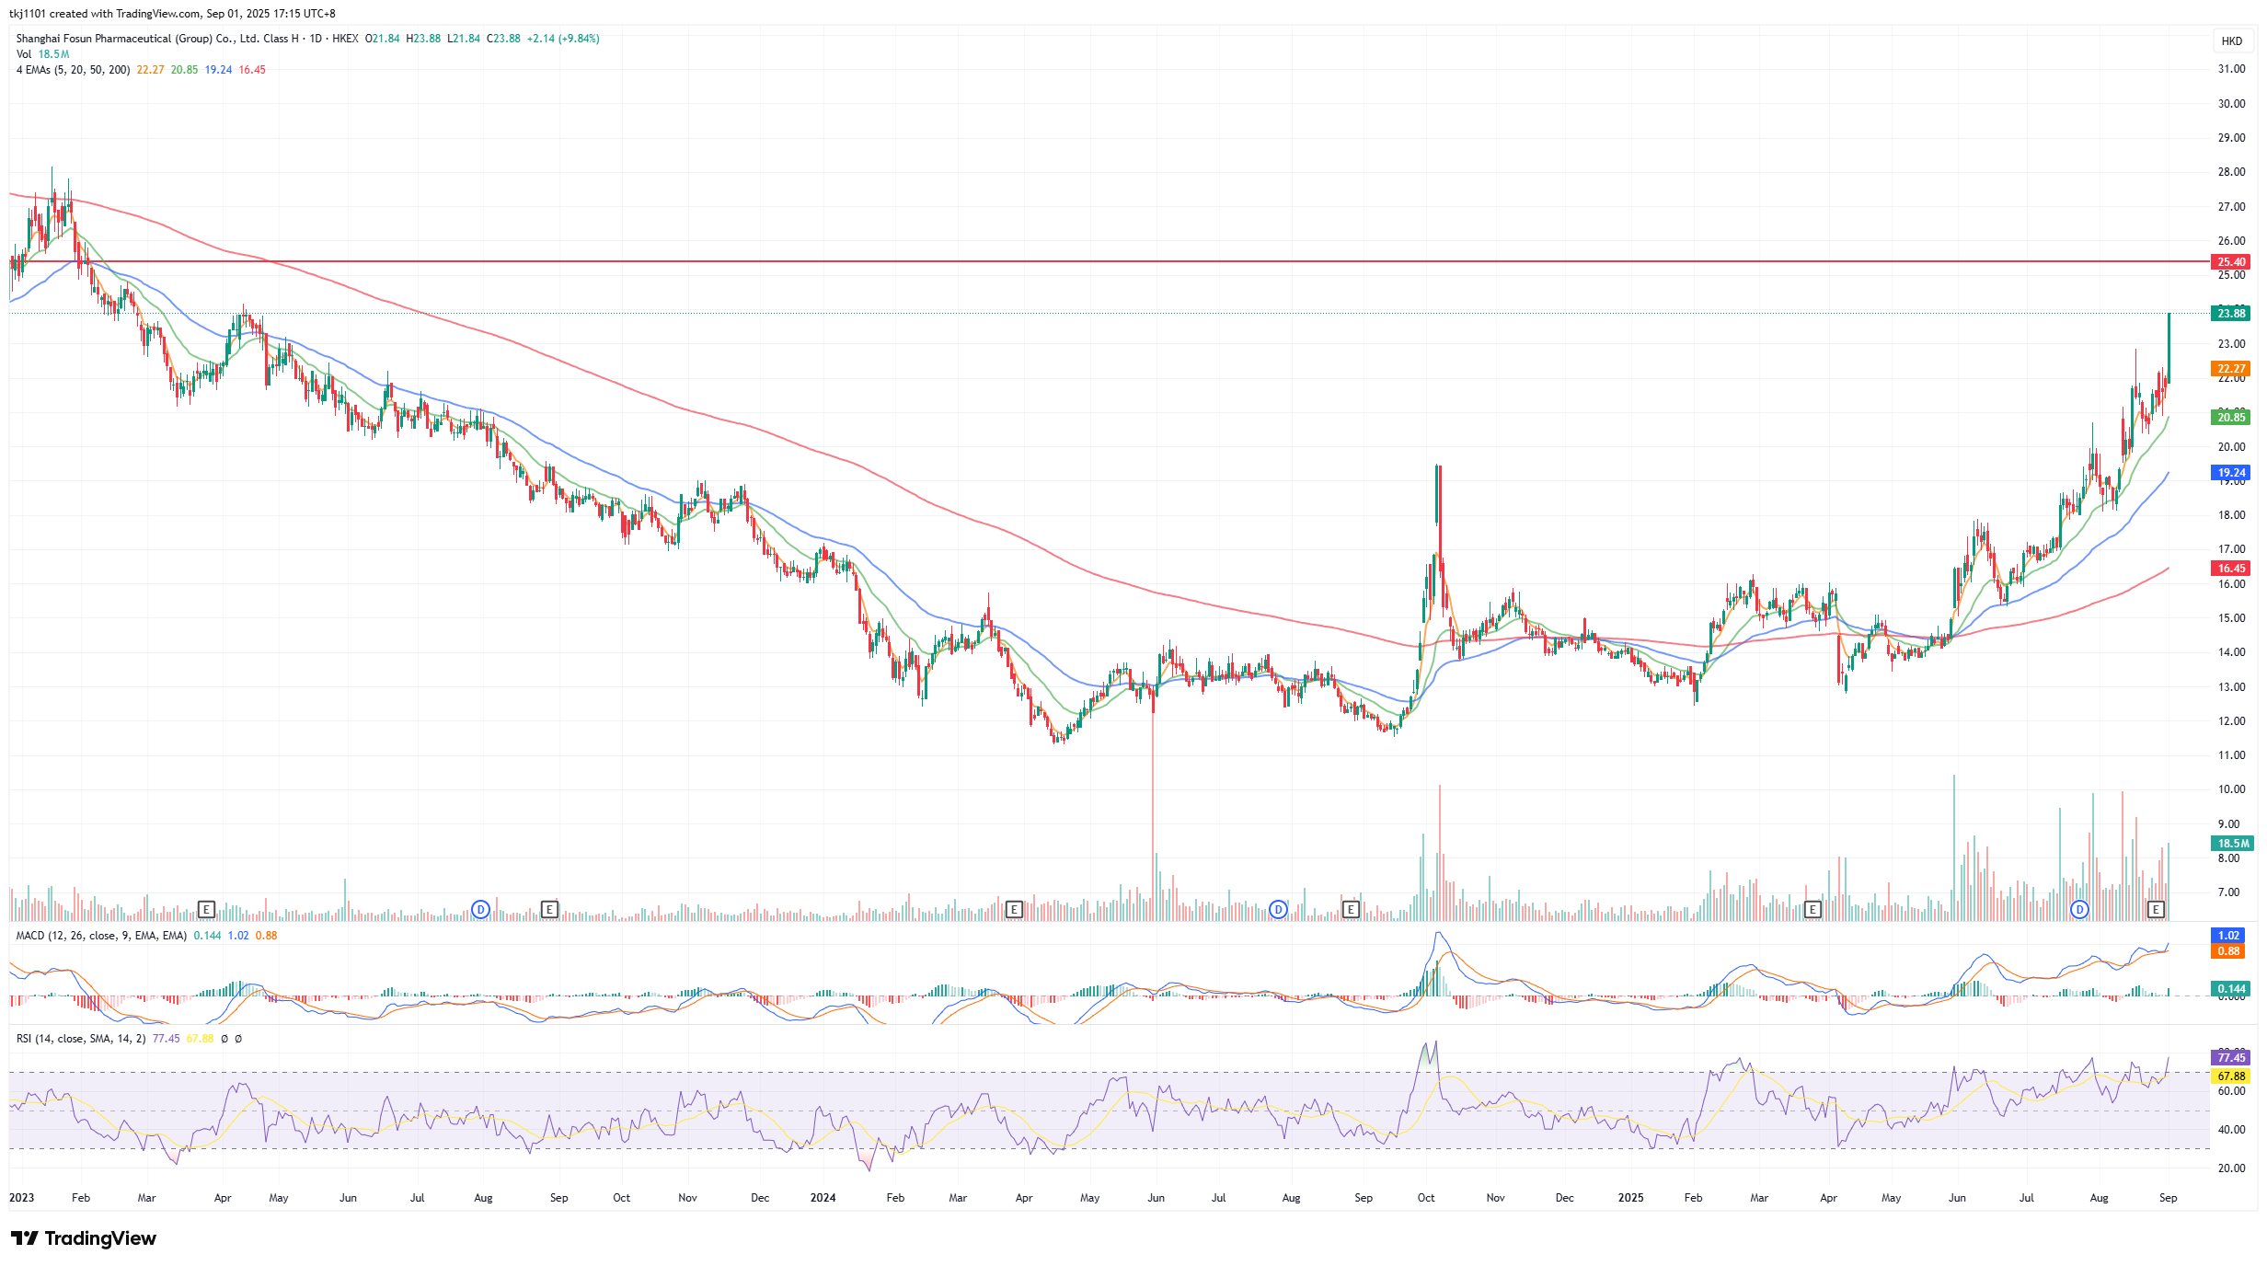Click the orange 22.27 EMA label on the price axis
The height and width of the screenshot is (1266, 2267).
2232,369
